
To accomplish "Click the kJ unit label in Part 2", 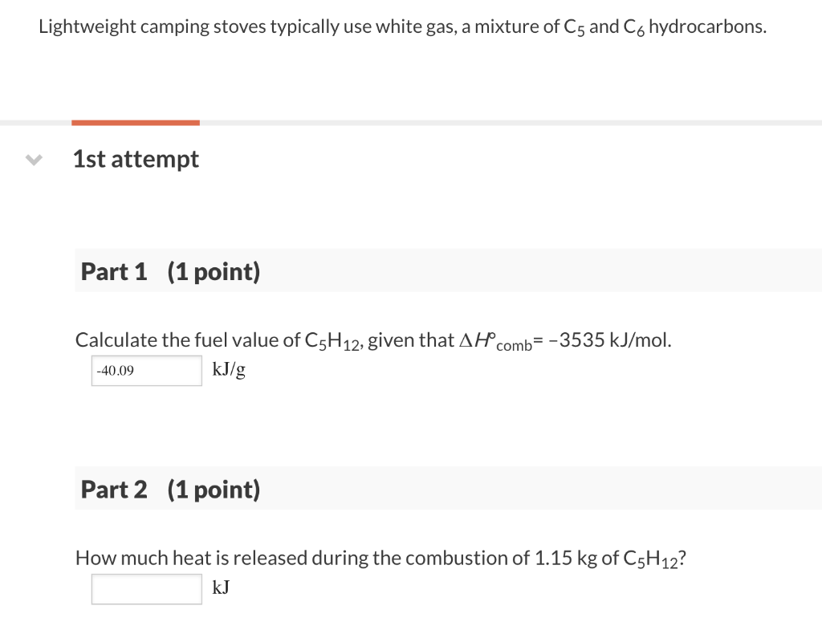I will point(220,587).
